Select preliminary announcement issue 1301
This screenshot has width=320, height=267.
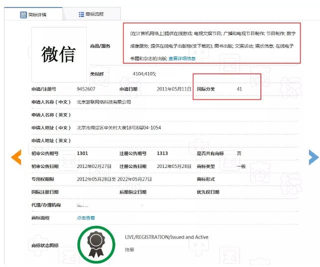click(82, 153)
